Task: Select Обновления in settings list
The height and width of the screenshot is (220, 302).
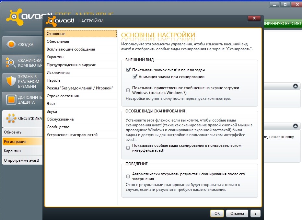Action: (x=58, y=41)
